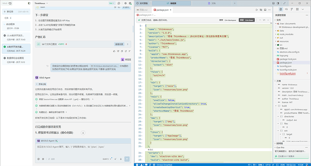Add a new panel tab with plus
Viewport: 311px width, 166px height.
[x=234, y=3]
